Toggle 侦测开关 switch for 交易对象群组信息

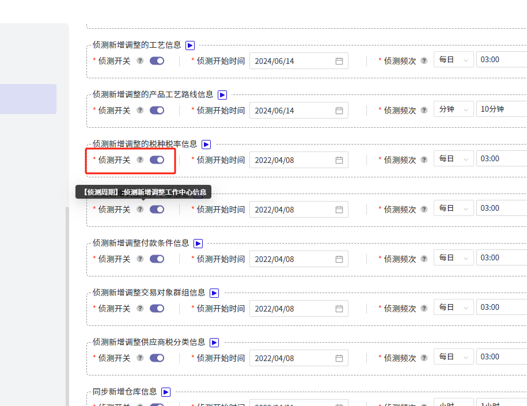point(157,309)
